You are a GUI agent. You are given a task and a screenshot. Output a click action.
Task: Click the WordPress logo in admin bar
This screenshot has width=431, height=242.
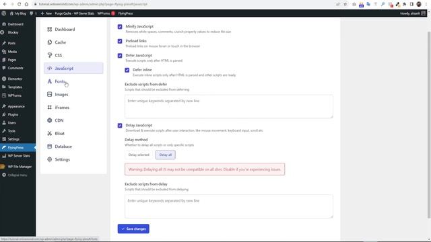click(4, 13)
